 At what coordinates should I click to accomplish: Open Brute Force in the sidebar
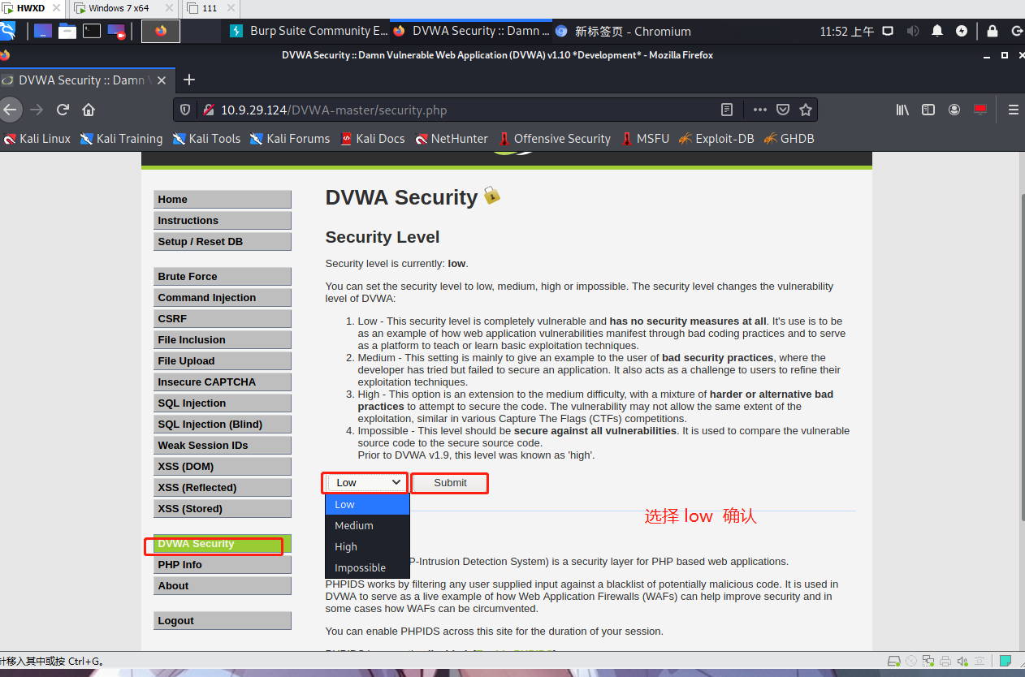point(223,276)
